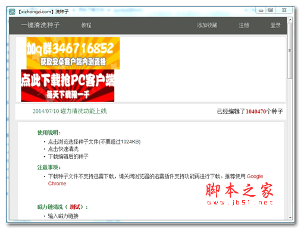Click the scrollbar down arrow
Image resolution: width=301 pixels, height=230 pixels.
290,218
